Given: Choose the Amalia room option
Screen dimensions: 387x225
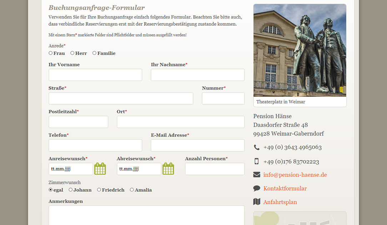Looking at the screenshot, I should tap(132, 190).
